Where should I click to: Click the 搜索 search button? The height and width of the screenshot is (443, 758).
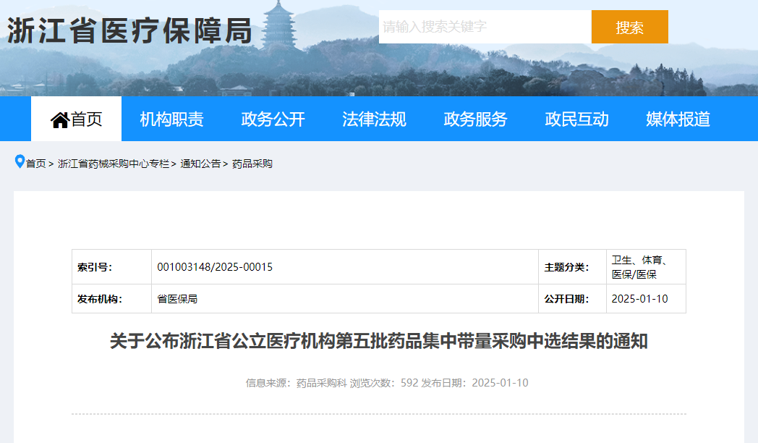pos(629,26)
